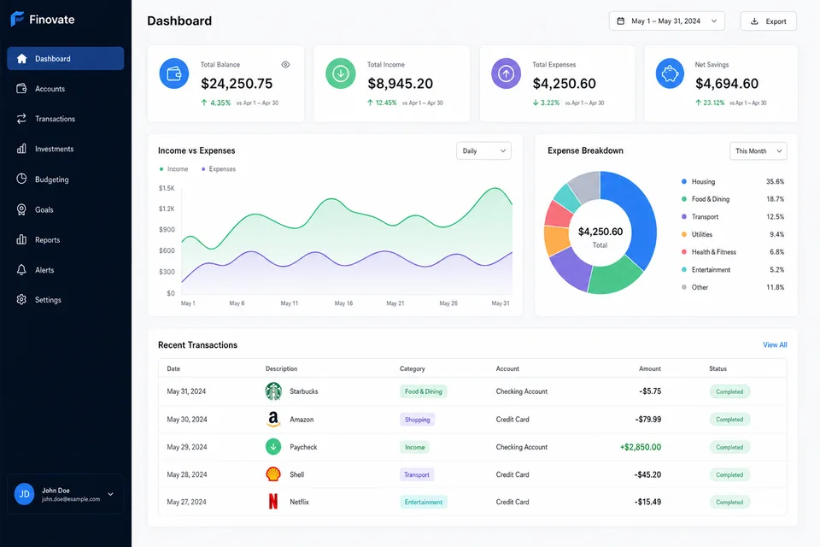
Task: Click the Finovate logo icon
Action: click(17, 19)
